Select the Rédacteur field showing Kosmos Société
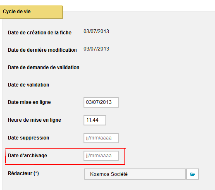This screenshot has height=190, width=215. pos(135,174)
